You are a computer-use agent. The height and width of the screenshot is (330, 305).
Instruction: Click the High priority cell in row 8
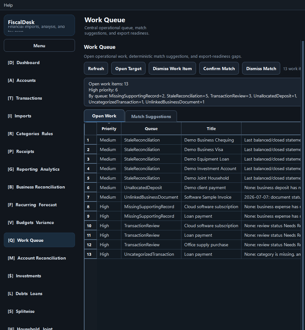pos(109,207)
